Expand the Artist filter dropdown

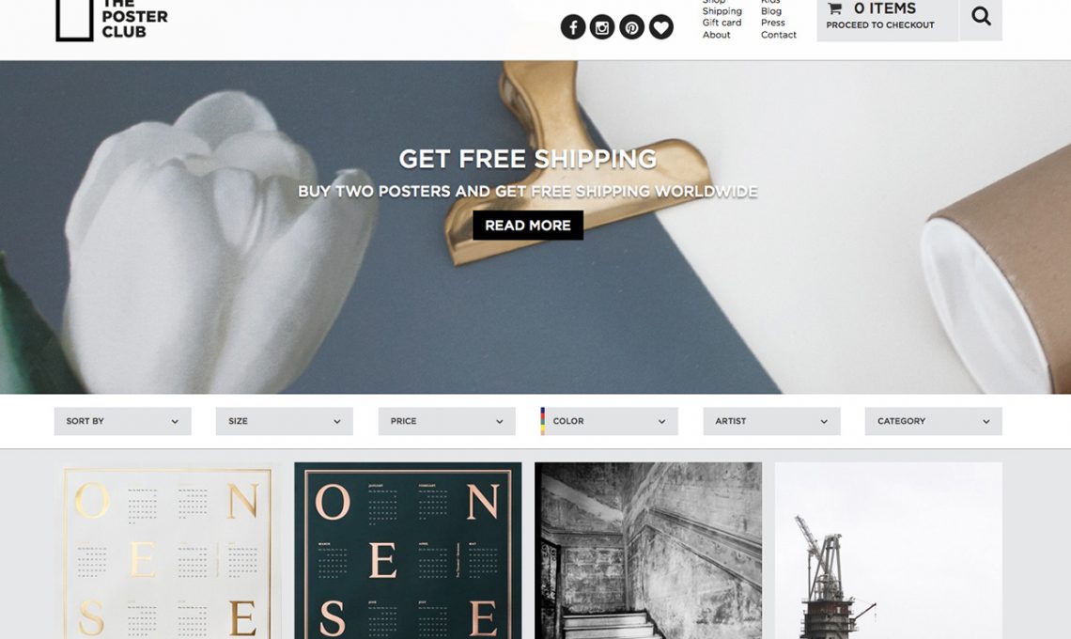click(772, 422)
